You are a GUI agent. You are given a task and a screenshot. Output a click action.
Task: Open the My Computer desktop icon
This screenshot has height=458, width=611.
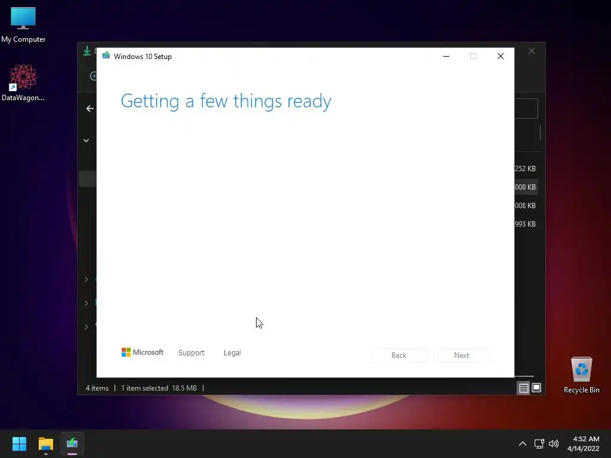(x=23, y=24)
